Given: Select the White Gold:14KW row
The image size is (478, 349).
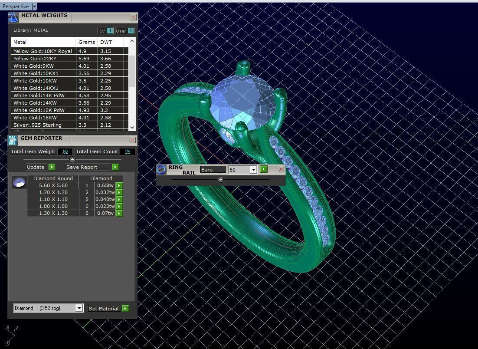Looking at the screenshot, I should 69,103.
